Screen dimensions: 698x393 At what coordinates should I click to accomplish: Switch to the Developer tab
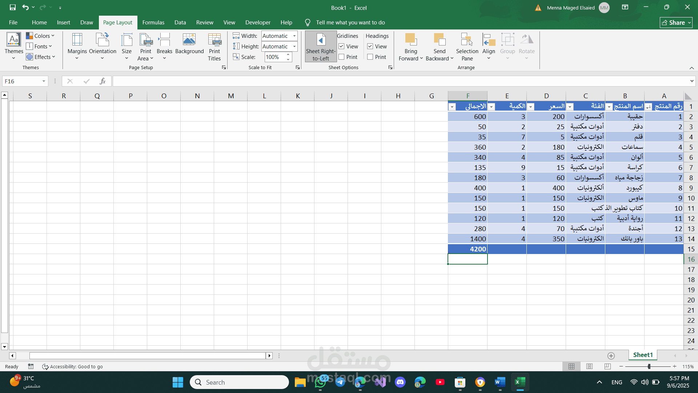click(x=258, y=23)
